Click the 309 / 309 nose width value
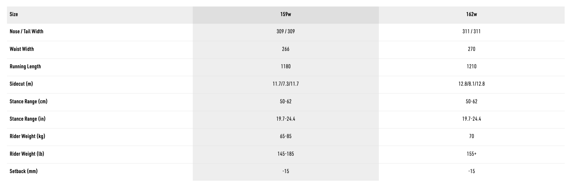Image resolution: width=569 pixels, height=187 pixels. point(285,32)
